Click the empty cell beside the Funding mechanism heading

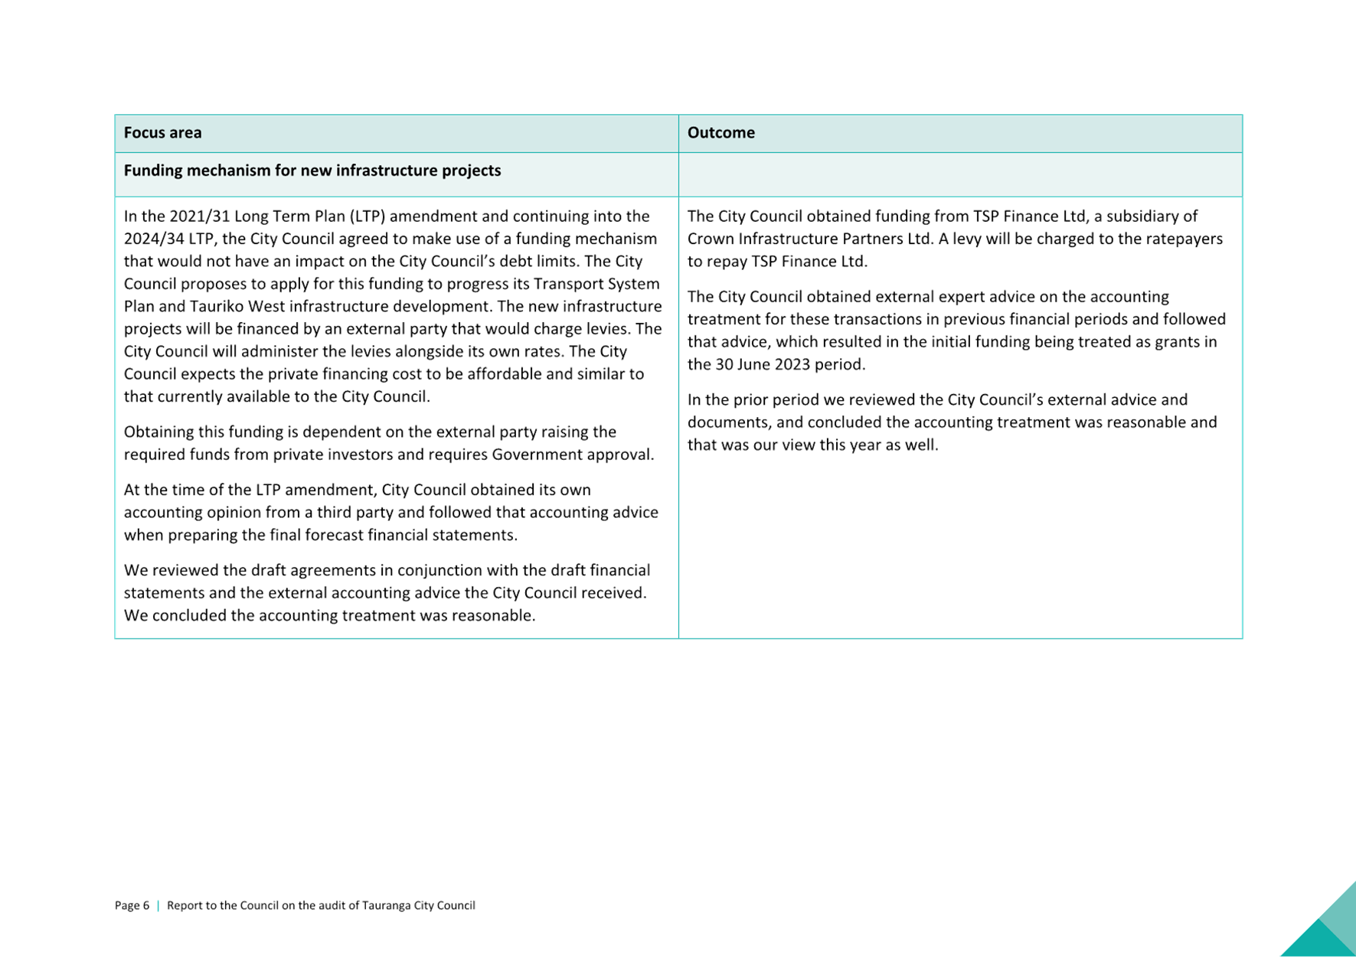click(x=959, y=174)
